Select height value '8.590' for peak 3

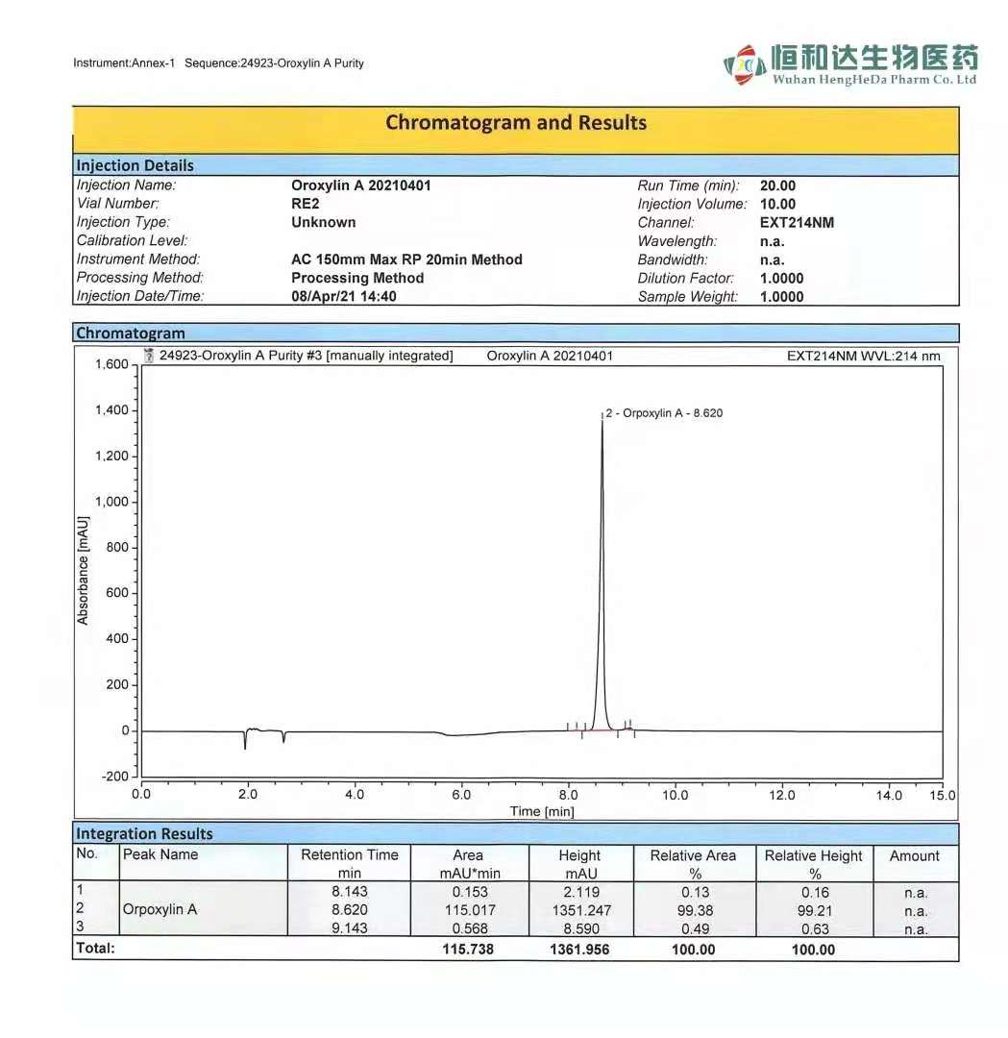pyautogui.click(x=581, y=928)
